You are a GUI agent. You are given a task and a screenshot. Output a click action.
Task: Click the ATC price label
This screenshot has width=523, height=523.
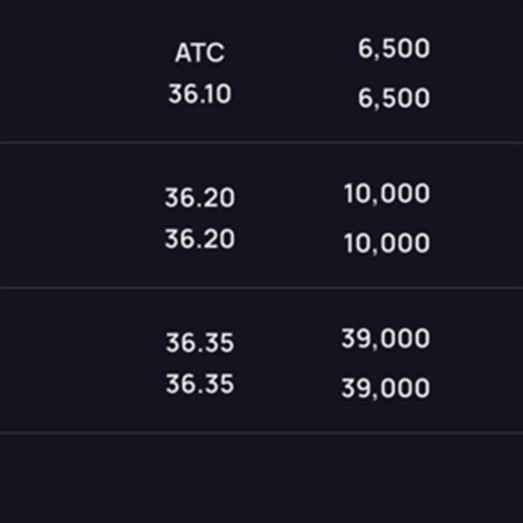[200, 52]
